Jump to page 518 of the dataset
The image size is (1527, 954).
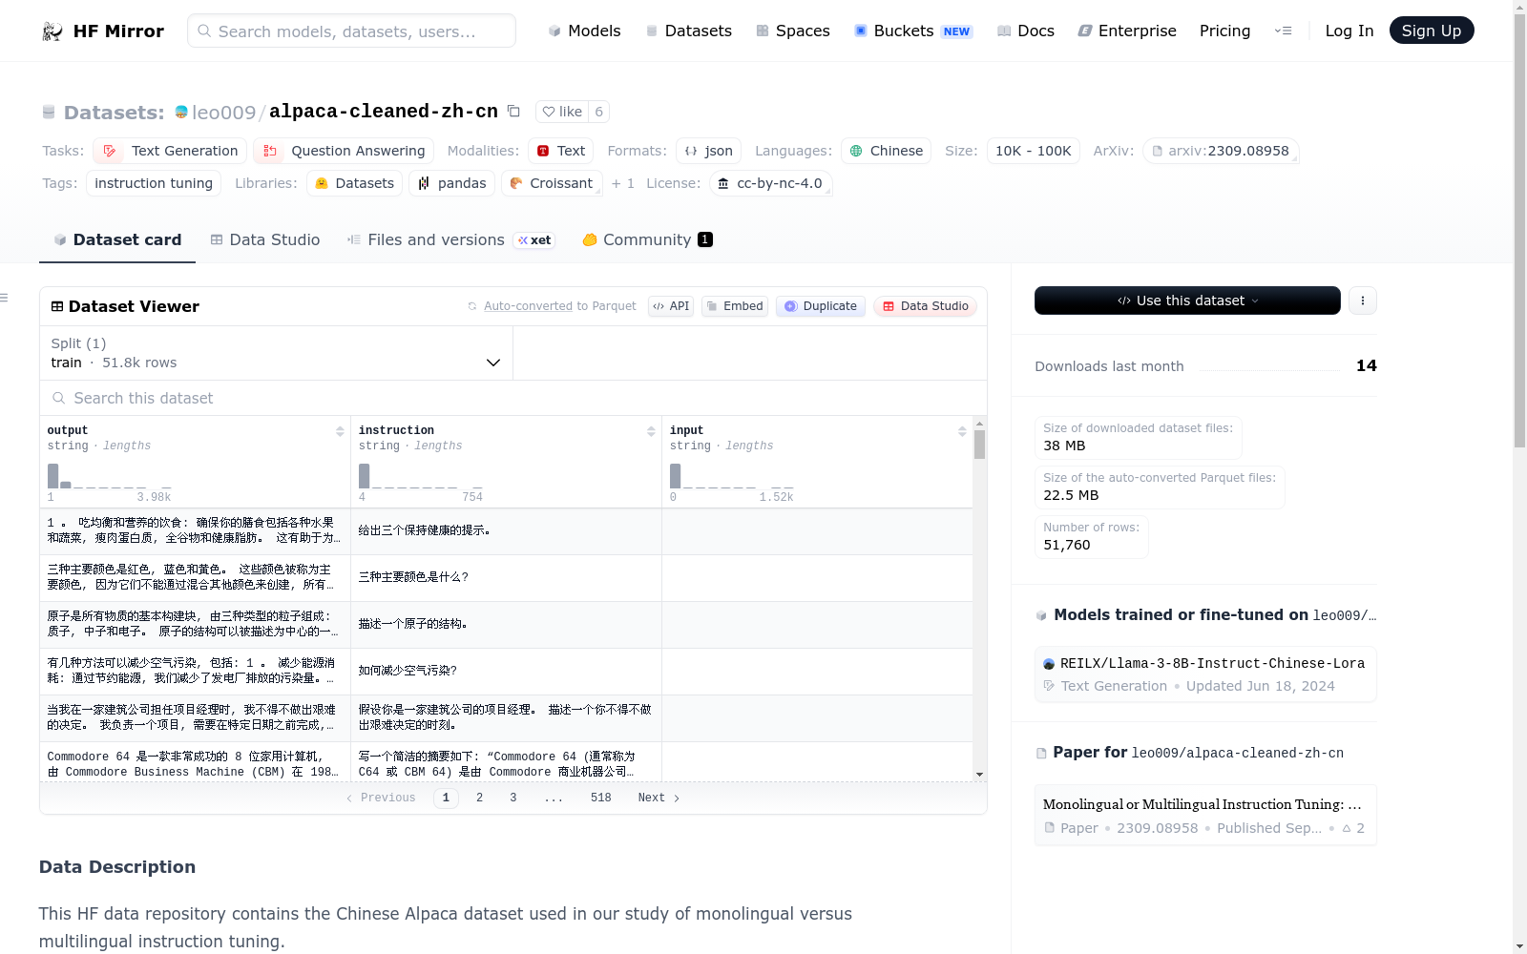coord(601,798)
